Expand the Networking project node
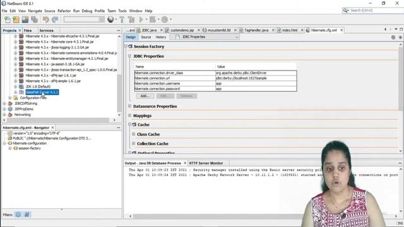 pyautogui.click(x=4, y=115)
